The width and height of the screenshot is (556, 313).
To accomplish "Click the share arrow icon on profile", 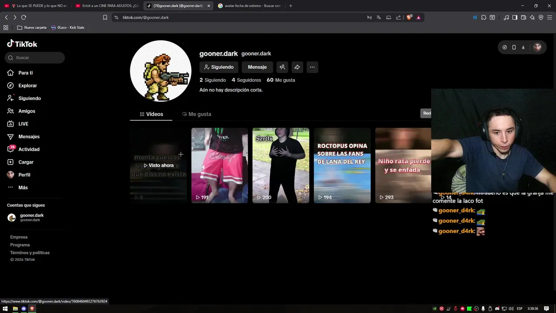I will click(297, 67).
